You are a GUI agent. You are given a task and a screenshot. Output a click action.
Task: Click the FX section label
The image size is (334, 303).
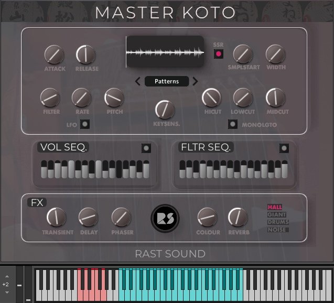pos(37,202)
